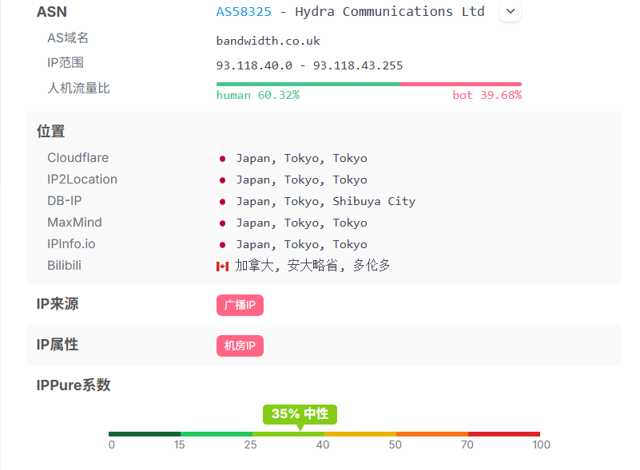Click the Japan flag in the IP2Location row

222,180
